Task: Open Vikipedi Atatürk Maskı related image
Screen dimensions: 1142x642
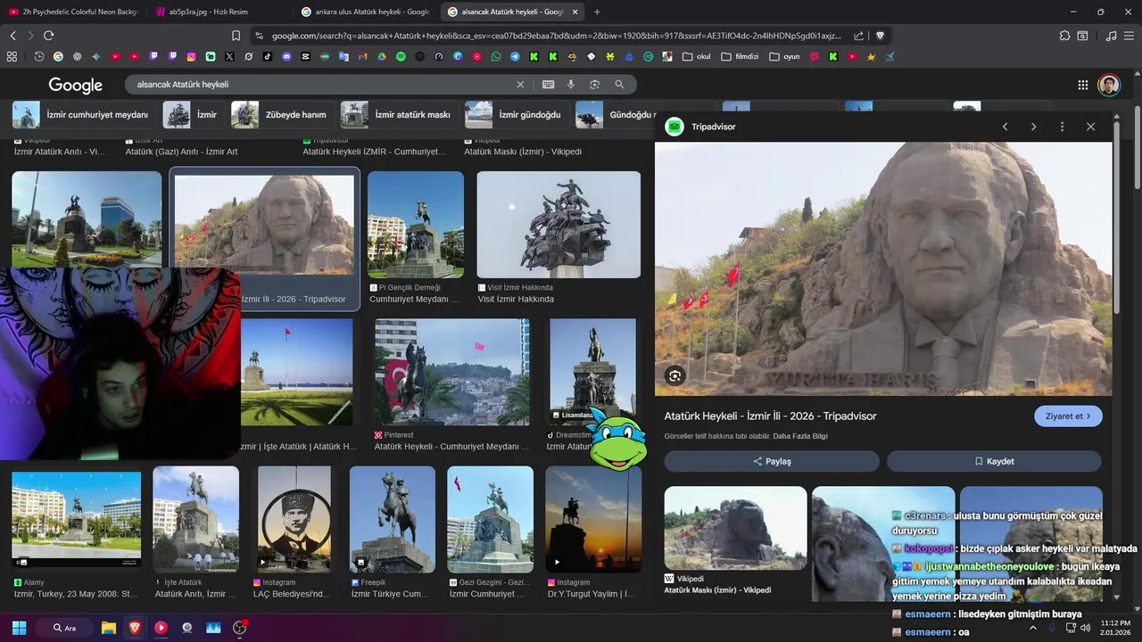Action: tap(735, 528)
